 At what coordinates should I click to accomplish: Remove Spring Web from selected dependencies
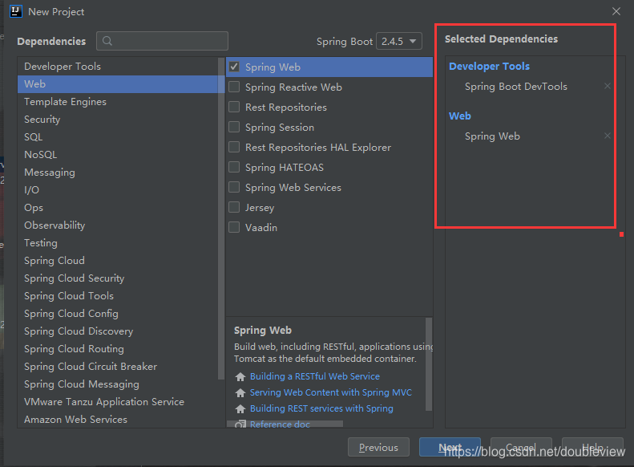tap(607, 136)
